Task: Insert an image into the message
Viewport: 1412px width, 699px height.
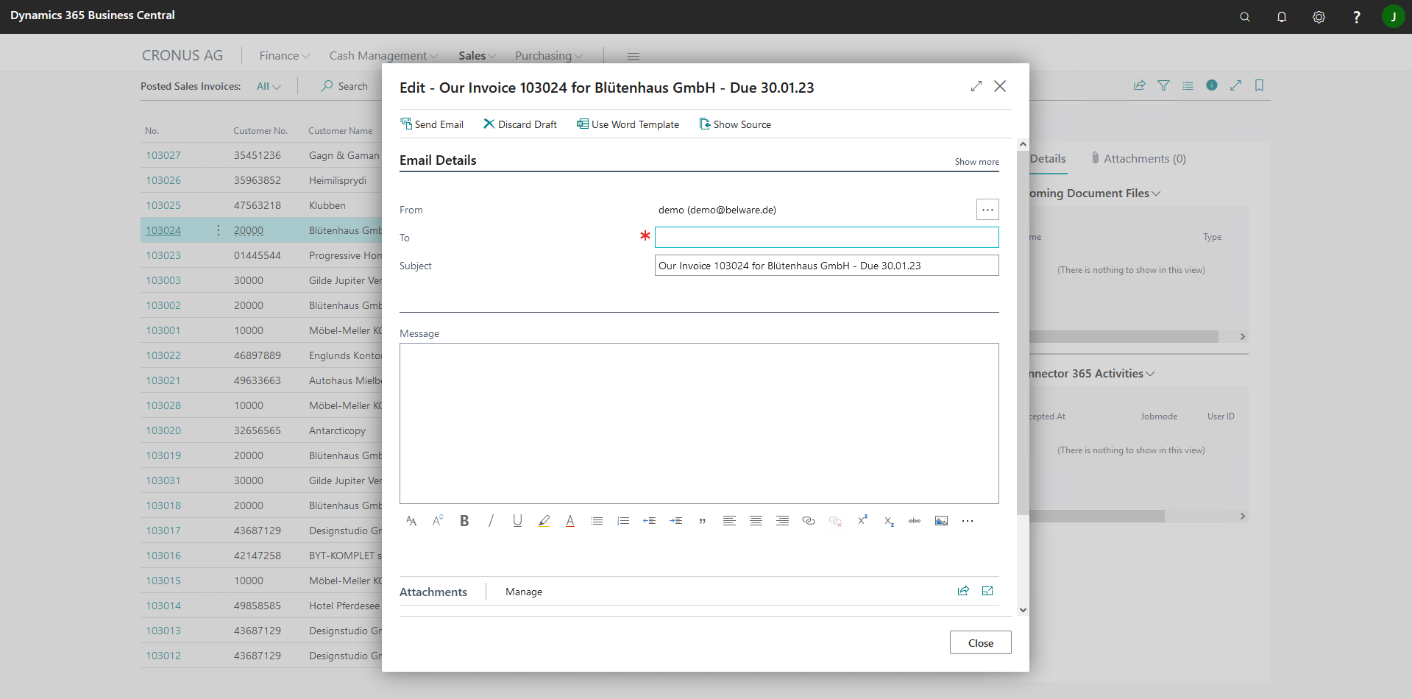Action: [941, 521]
